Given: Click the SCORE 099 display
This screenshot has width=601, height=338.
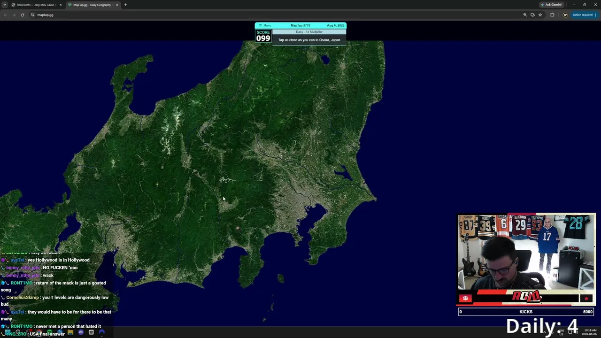Looking at the screenshot, I should 263,36.
